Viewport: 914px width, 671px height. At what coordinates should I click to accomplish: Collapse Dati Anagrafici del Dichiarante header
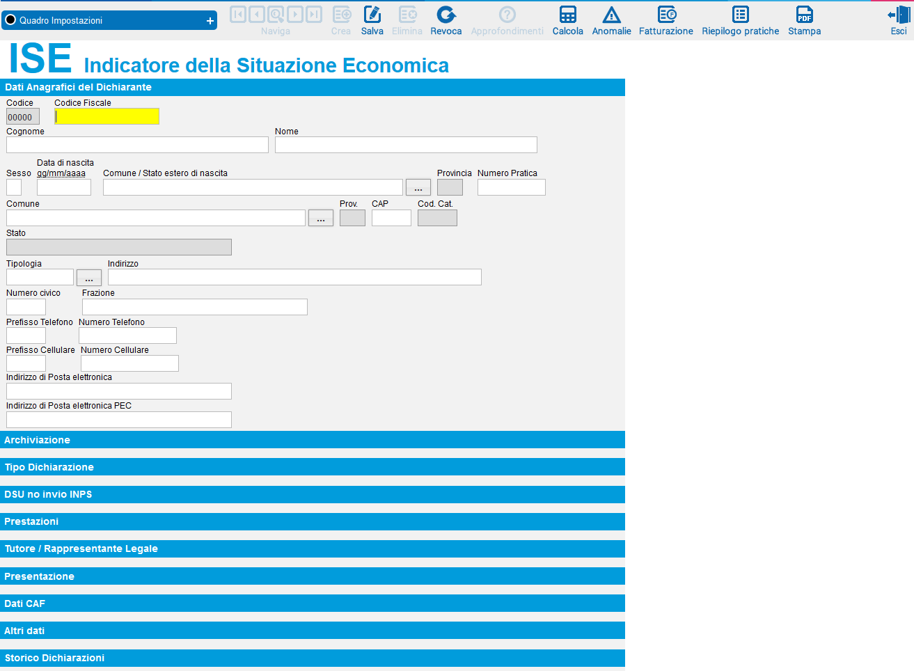(x=313, y=87)
